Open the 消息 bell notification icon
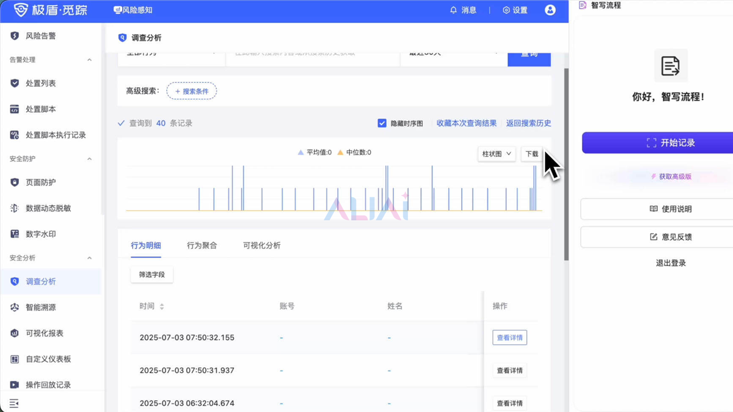 pos(453,10)
